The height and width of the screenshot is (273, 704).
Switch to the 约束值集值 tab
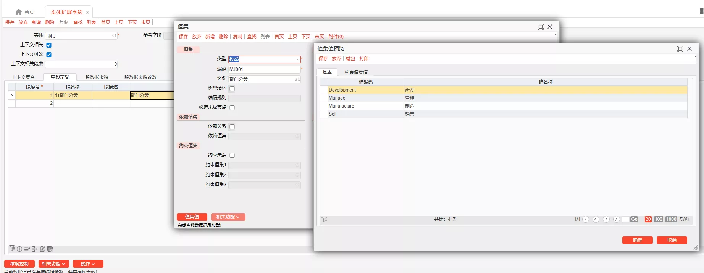(x=356, y=72)
